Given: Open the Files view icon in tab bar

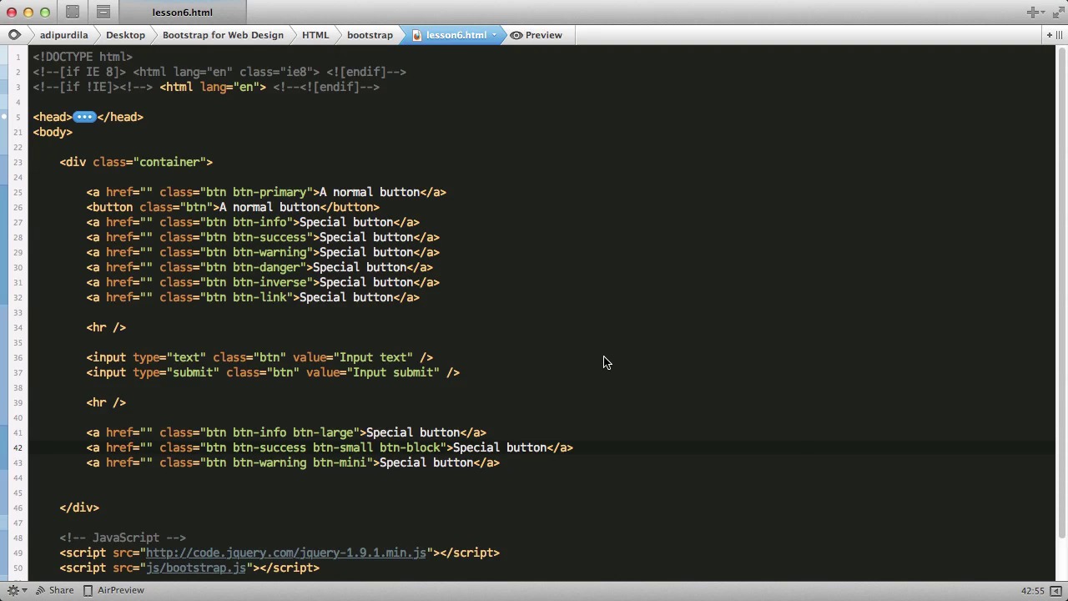Looking at the screenshot, I should (103, 12).
